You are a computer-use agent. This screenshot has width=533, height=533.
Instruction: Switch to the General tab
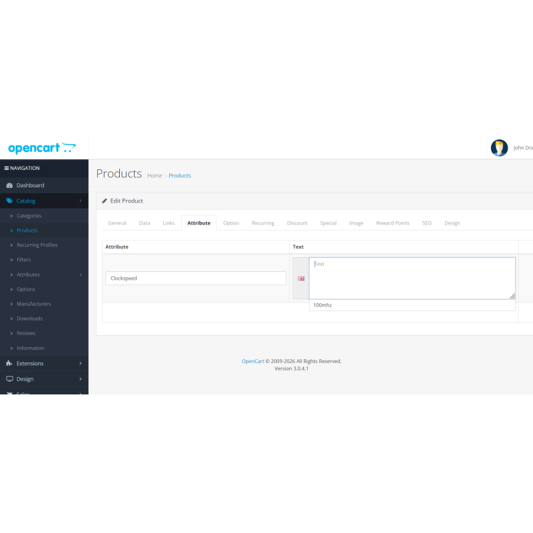[117, 223]
